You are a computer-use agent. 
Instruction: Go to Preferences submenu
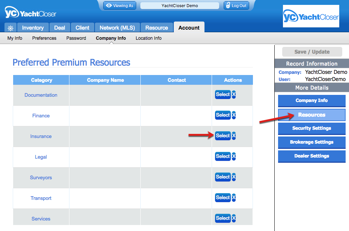point(44,38)
